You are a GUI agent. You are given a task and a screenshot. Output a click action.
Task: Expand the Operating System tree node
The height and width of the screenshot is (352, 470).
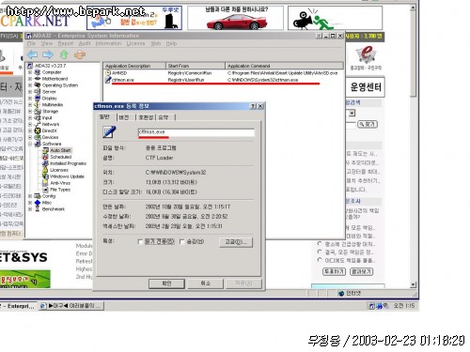click(30, 85)
